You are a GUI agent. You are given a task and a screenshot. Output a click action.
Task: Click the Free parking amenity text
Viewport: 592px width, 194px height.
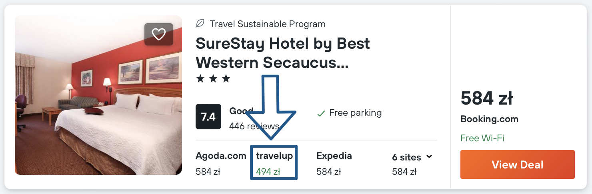coord(355,113)
